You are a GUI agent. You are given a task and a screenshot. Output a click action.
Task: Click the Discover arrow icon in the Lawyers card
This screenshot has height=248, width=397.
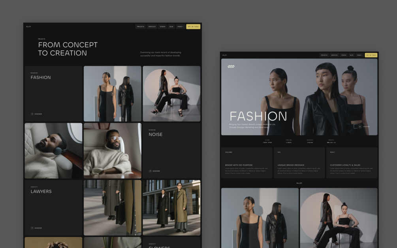(32, 228)
